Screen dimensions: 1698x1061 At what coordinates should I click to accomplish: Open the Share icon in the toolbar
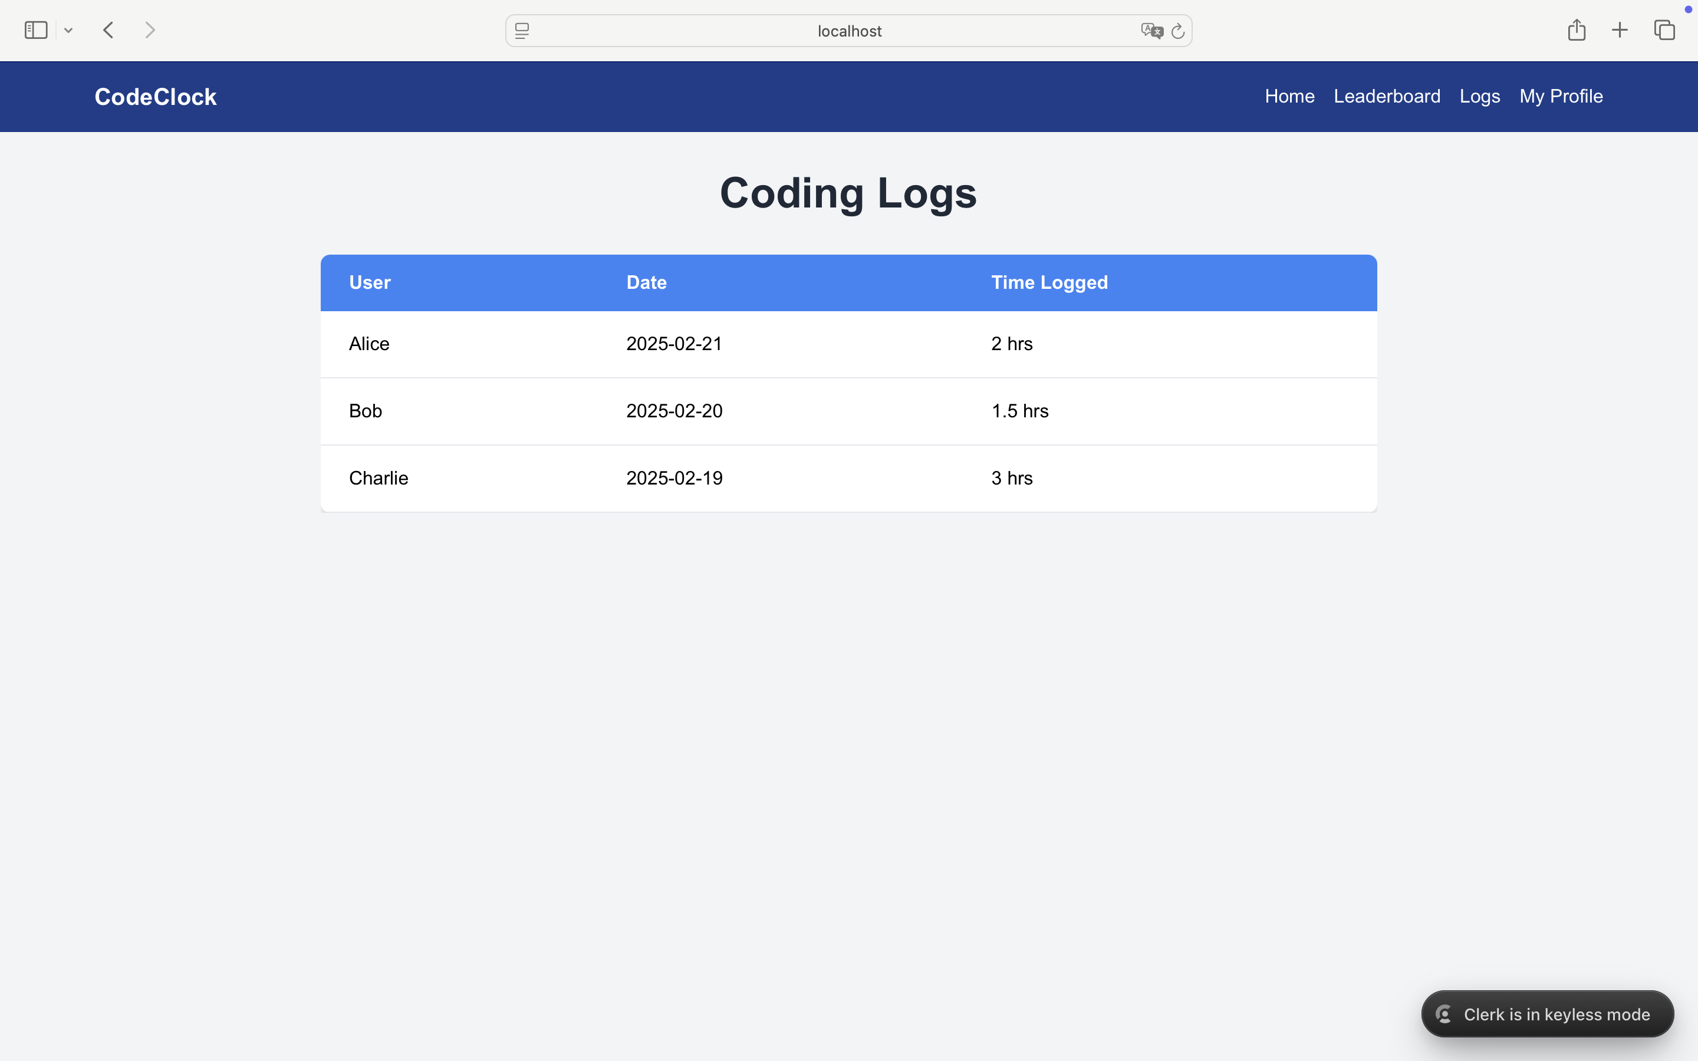click(x=1576, y=30)
